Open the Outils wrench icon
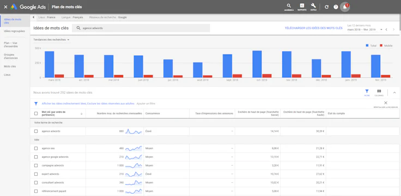401x196 pixels. pos(313,7)
